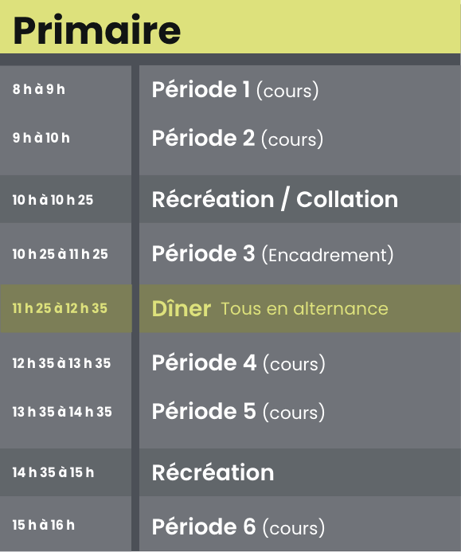Select the 10 h à 10 h 25 time
This screenshot has height=552, width=461.
(53, 200)
